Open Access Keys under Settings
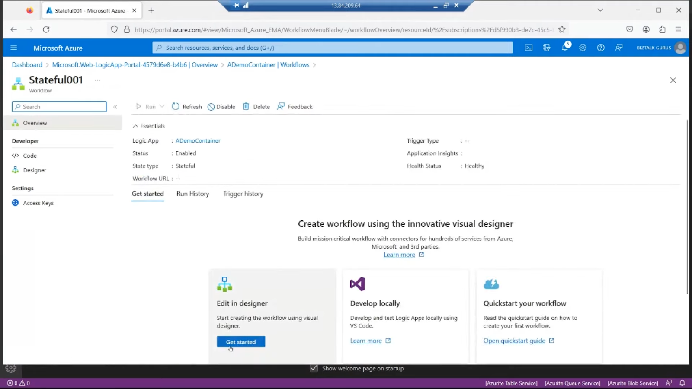 coord(38,203)
